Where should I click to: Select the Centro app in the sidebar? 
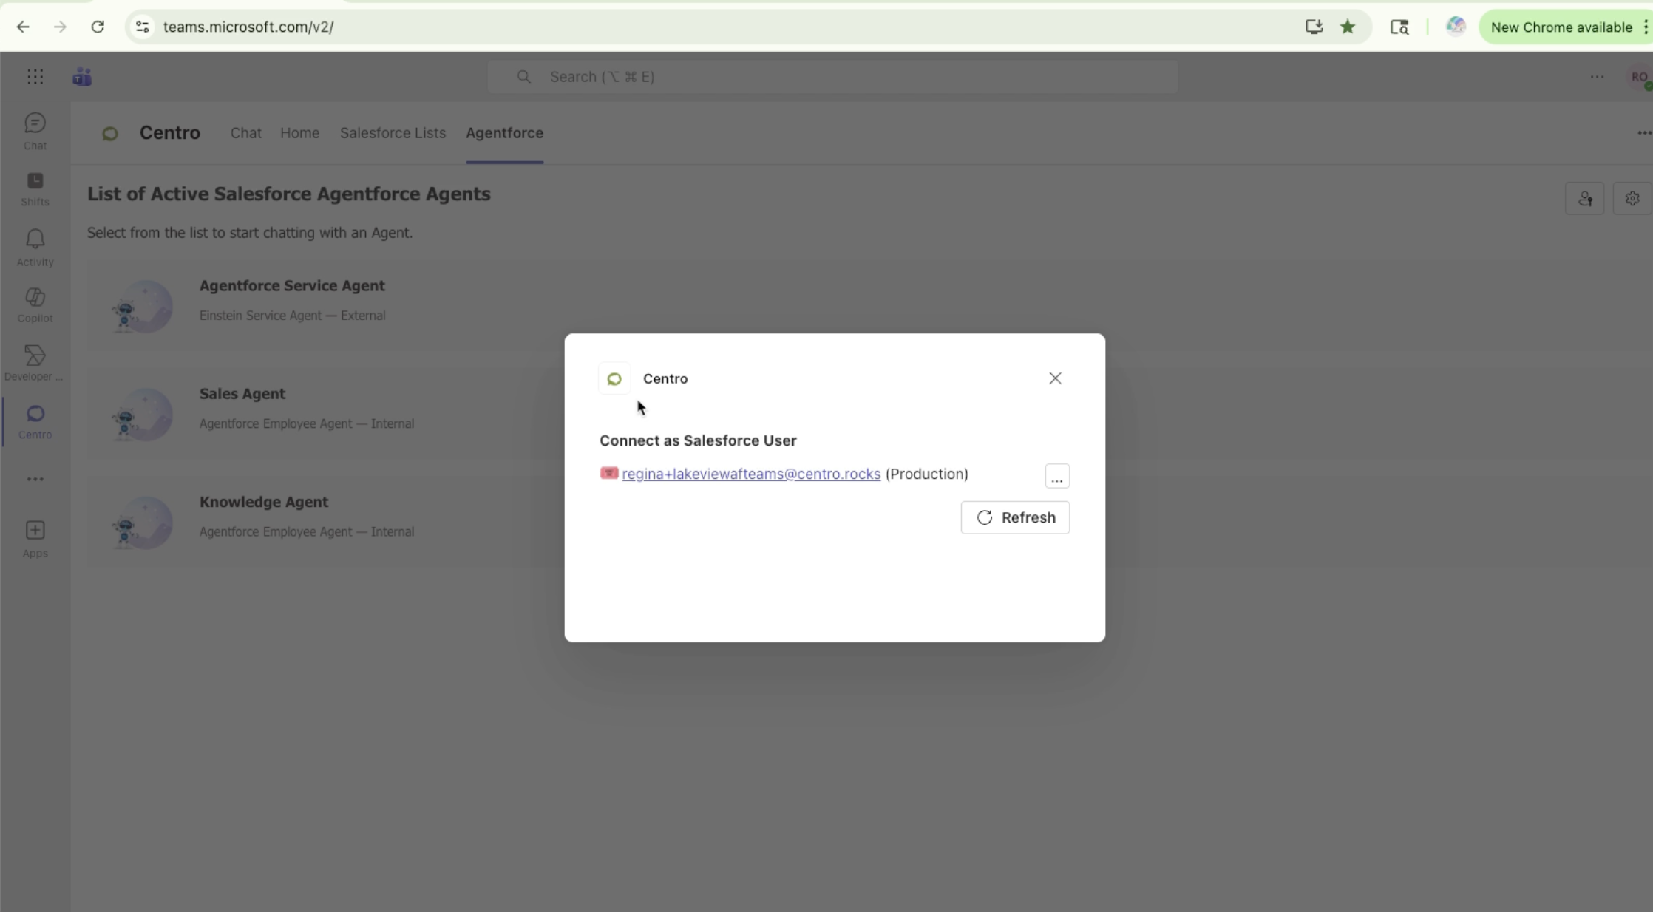(35, 421)
